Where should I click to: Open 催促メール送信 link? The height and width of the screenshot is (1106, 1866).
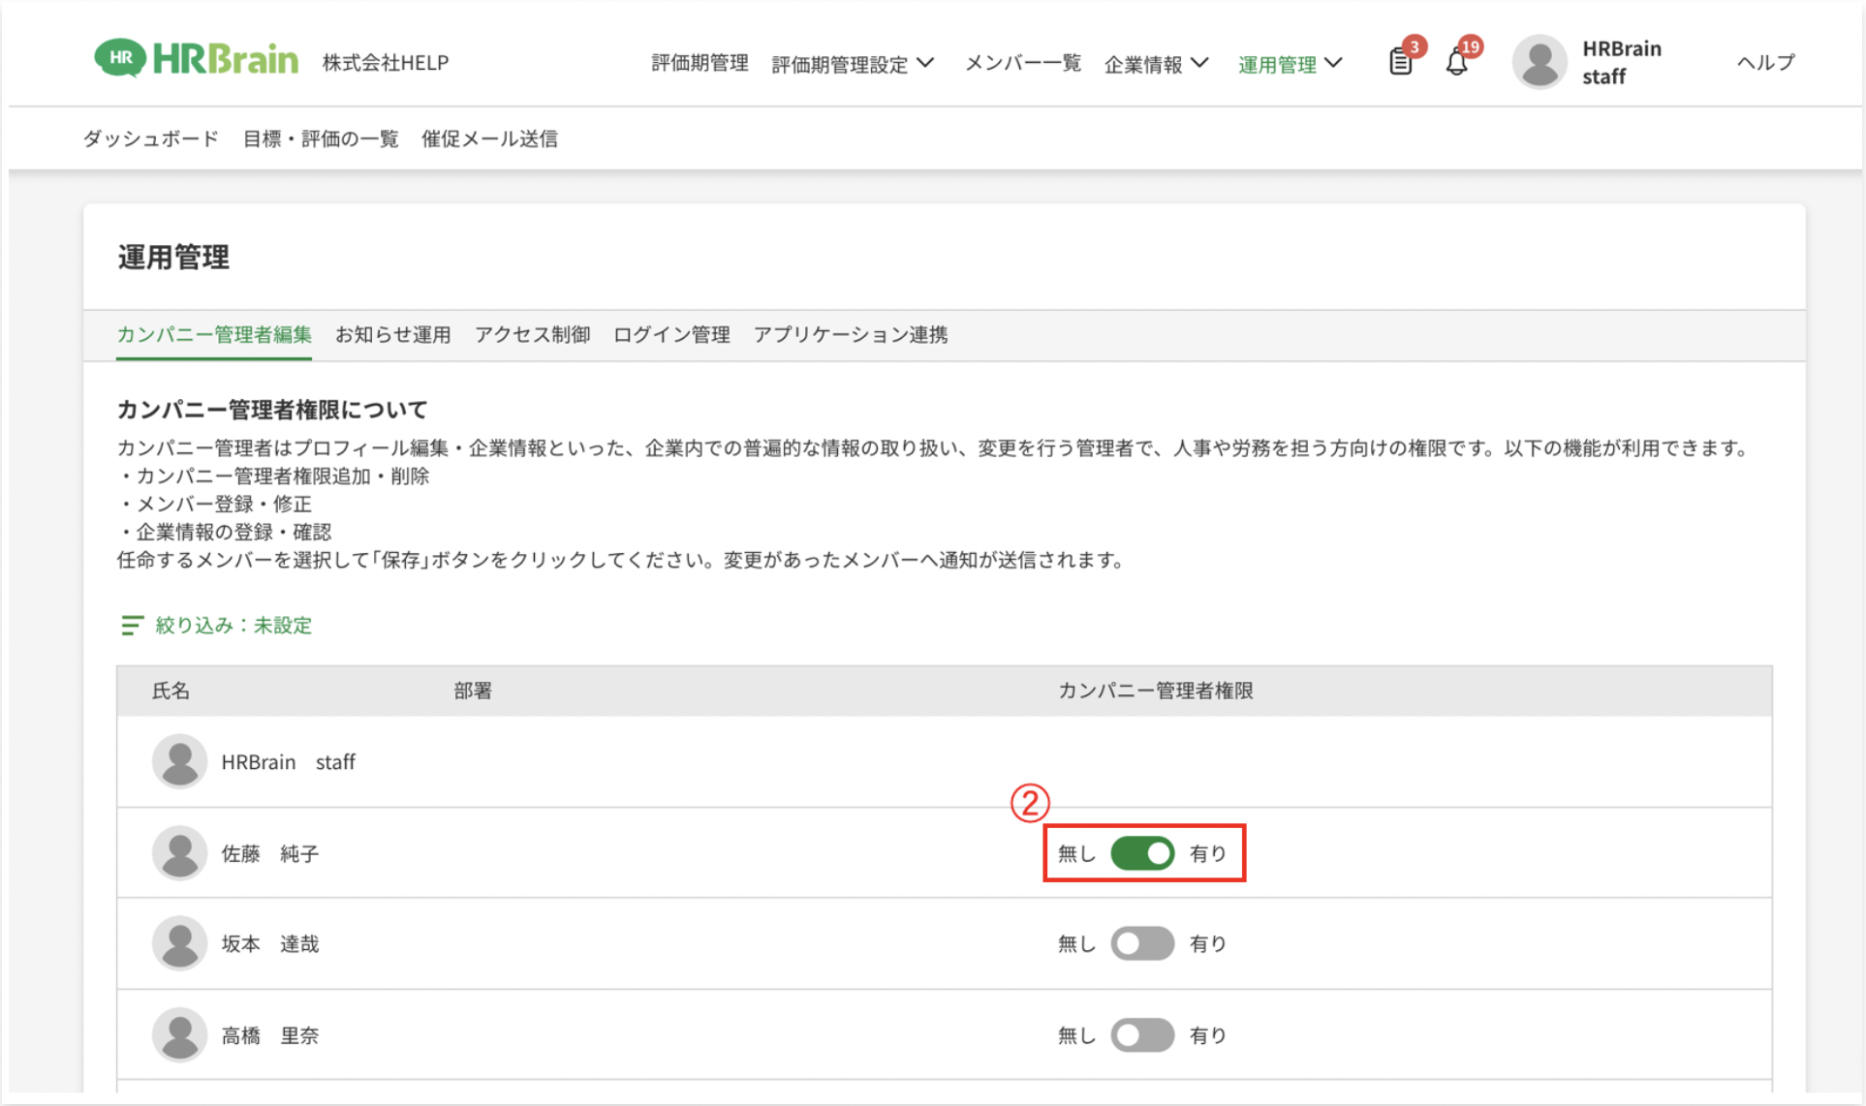pos(489,138)
